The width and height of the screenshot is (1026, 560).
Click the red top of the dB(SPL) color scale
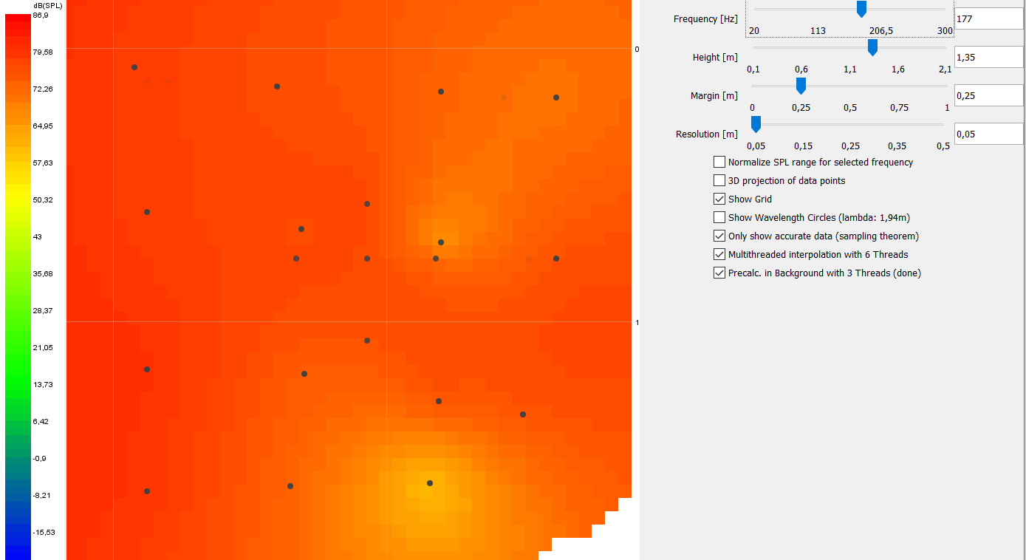(x=18, y=22)
